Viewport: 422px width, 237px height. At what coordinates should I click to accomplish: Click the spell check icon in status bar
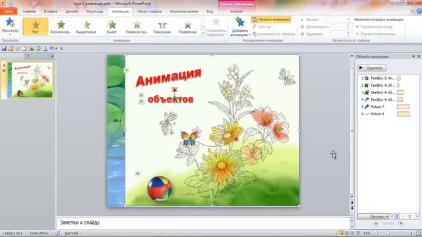(57, 233)
